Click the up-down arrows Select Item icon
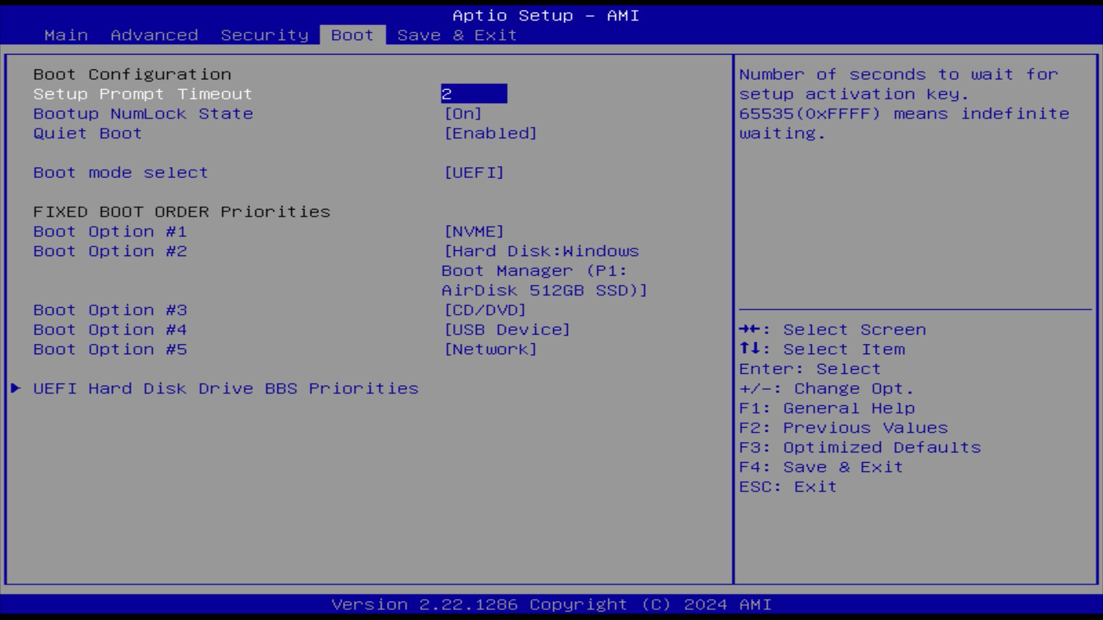The image size is (1103, 620). point(750,348)
